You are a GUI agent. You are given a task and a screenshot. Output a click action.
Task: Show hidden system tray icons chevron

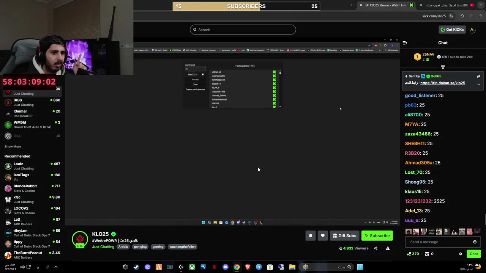point(56,267)
